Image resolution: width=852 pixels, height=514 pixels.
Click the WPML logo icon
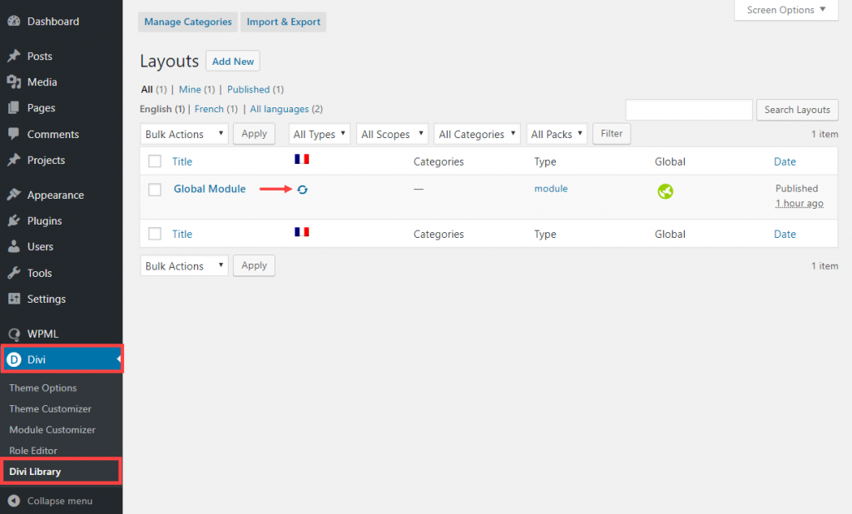[x=14, y=334]
